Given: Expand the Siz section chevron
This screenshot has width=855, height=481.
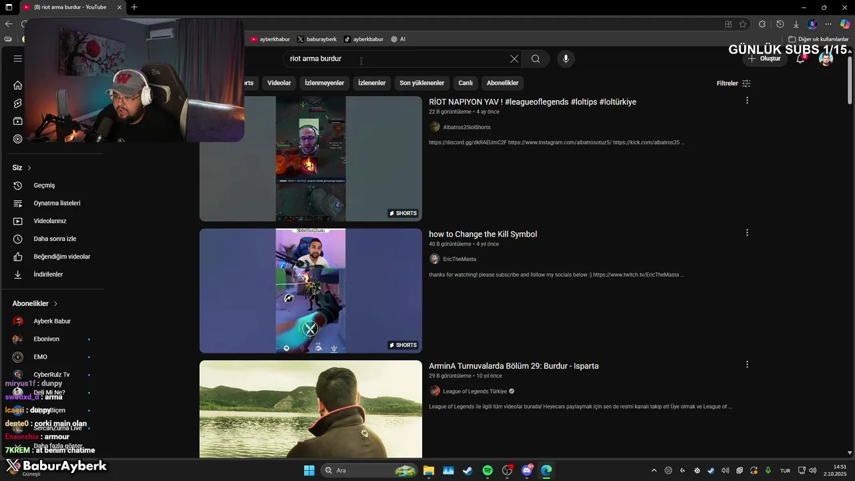Looking at the screenshot, I should point(29,168).
